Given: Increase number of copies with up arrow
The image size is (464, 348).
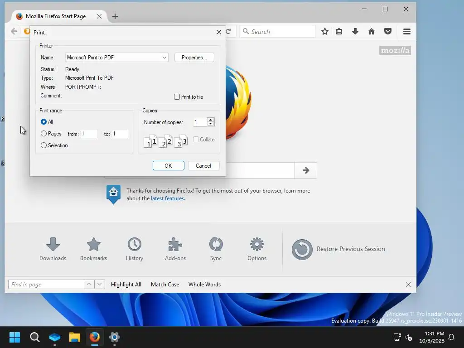Looking at the screenshot, I should click(x=211, y=120).
